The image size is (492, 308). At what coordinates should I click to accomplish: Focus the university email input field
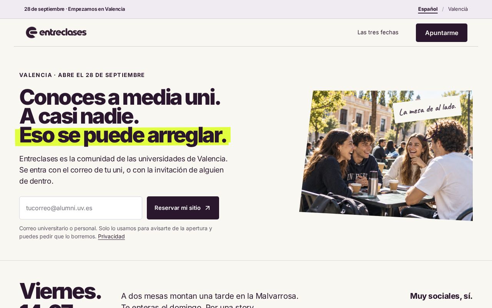[81, 208]
